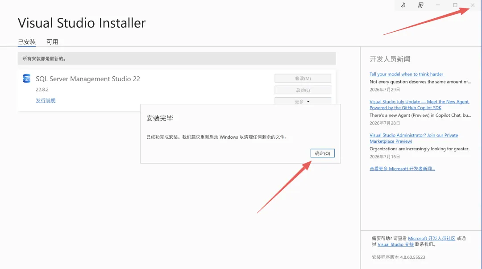Minimize the Visual Studio Installer window
Viewport: 482px width, 269px height.
click(x=438, y=5)
